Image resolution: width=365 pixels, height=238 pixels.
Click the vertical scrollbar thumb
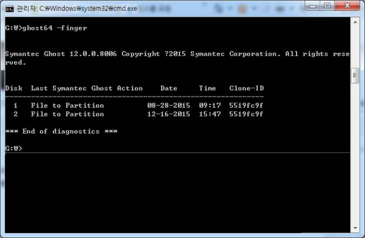tap(354, 75)
